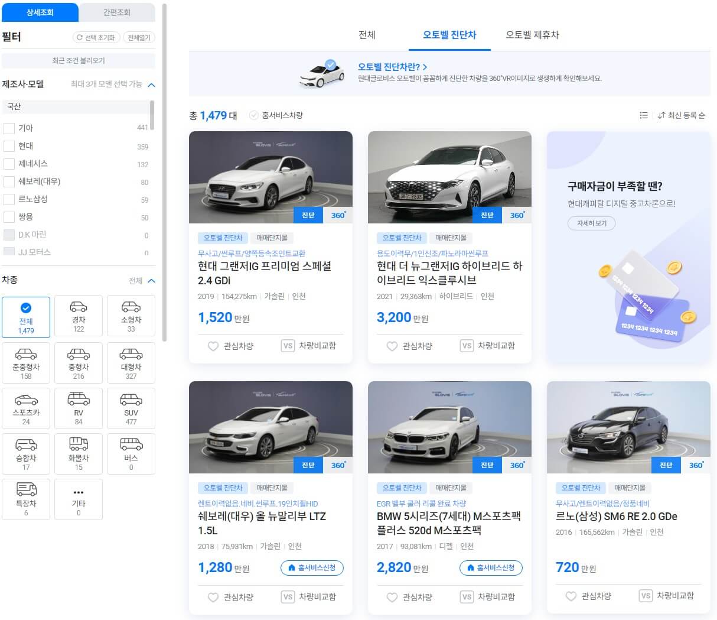Click the filter sidebar vertical scrollbar
Screen dimensions: 717x620
(165, 171)
